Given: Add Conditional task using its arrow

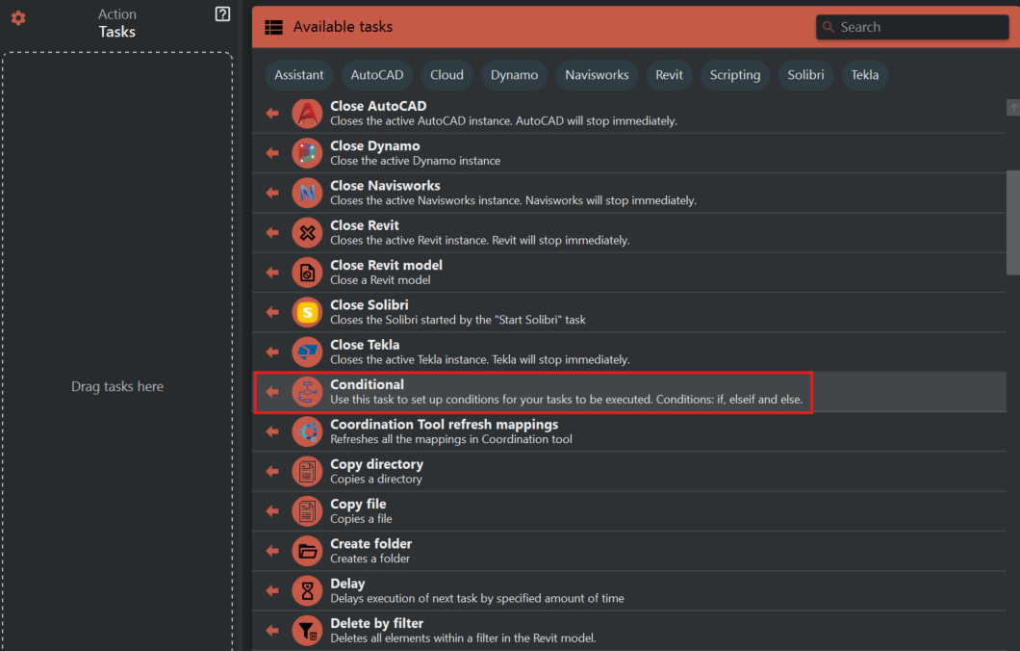Looking at the screenshot, I should 272,392.
